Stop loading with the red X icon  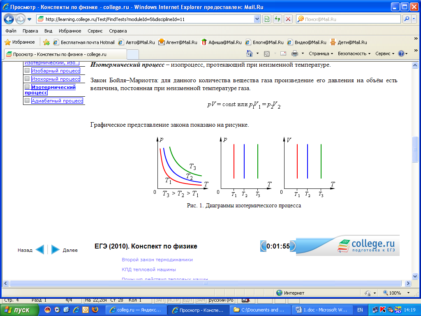(288, 19)
